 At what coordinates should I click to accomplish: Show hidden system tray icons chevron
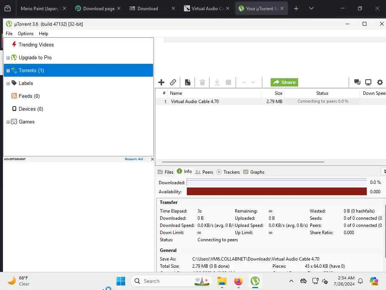[x=291, y=281]
